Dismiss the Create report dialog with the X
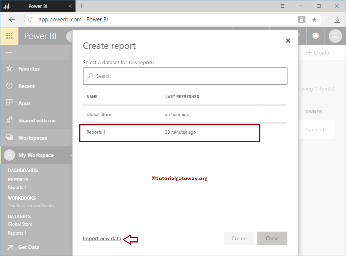346x256 pixels. coord(288,40)
